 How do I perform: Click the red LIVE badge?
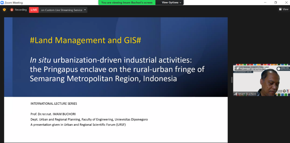click(34, 10)
